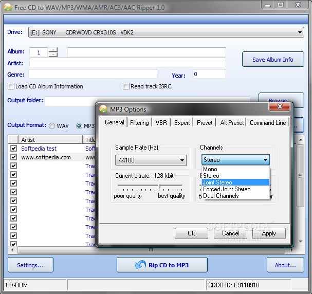Screen dimensions: 312x294
Task: Open the About... dialog
Action: pos(285,265)
